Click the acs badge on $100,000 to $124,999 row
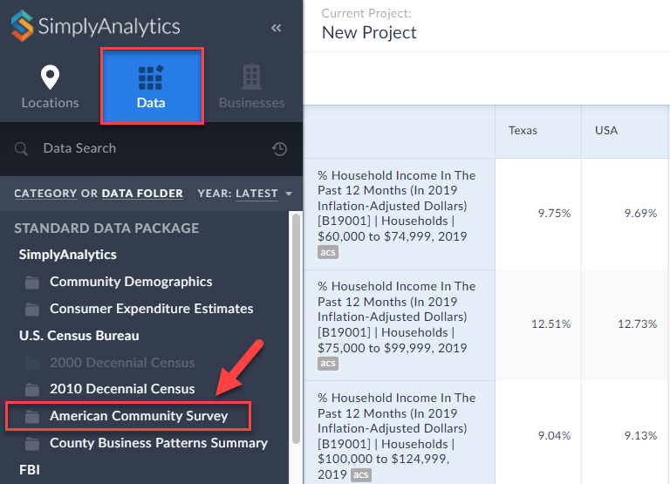This screenshot has width=670, height=484. [360, 474]
